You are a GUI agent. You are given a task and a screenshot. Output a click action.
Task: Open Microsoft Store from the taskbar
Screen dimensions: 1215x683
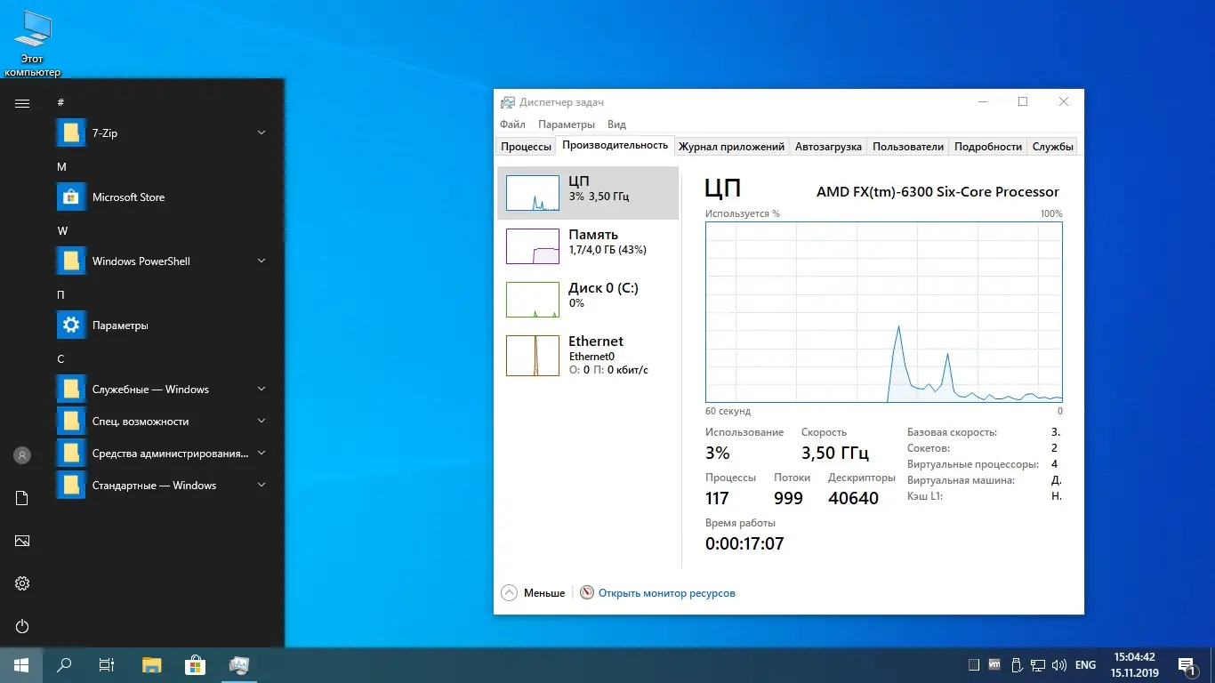(195, 664)
